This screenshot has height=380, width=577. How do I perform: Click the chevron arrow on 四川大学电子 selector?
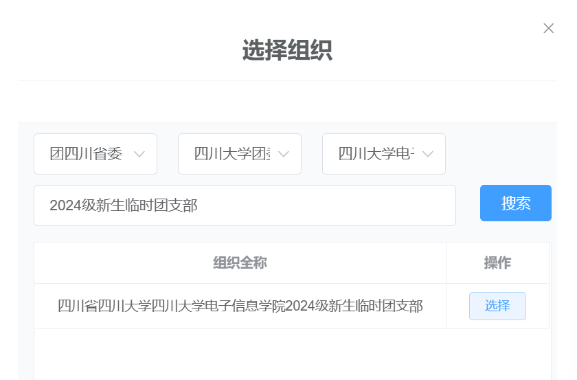(x=428, y=154)
